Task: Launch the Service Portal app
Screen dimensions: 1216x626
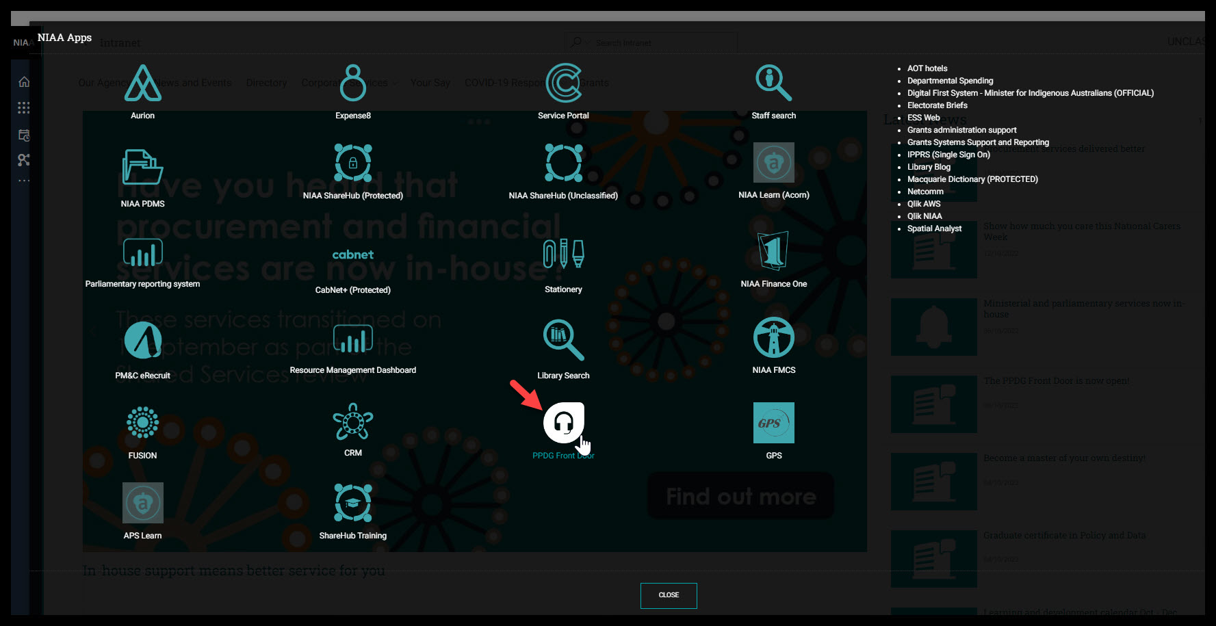Action: (x=563, y=83)
